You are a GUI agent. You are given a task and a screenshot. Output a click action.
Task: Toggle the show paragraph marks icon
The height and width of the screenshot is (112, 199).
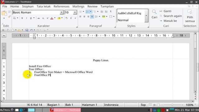click(x=111, y=12)
